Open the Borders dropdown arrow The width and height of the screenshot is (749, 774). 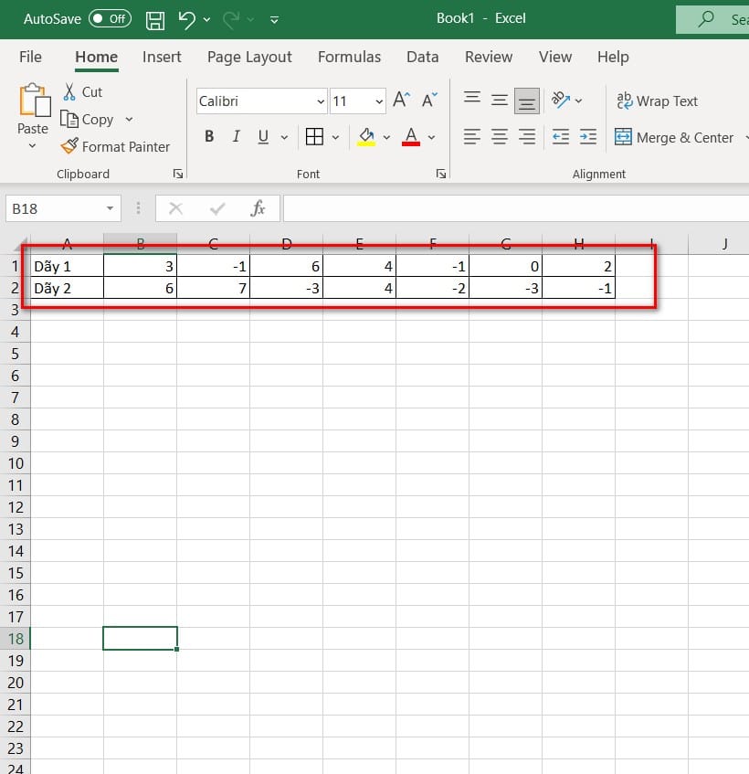tap(335, 138)
